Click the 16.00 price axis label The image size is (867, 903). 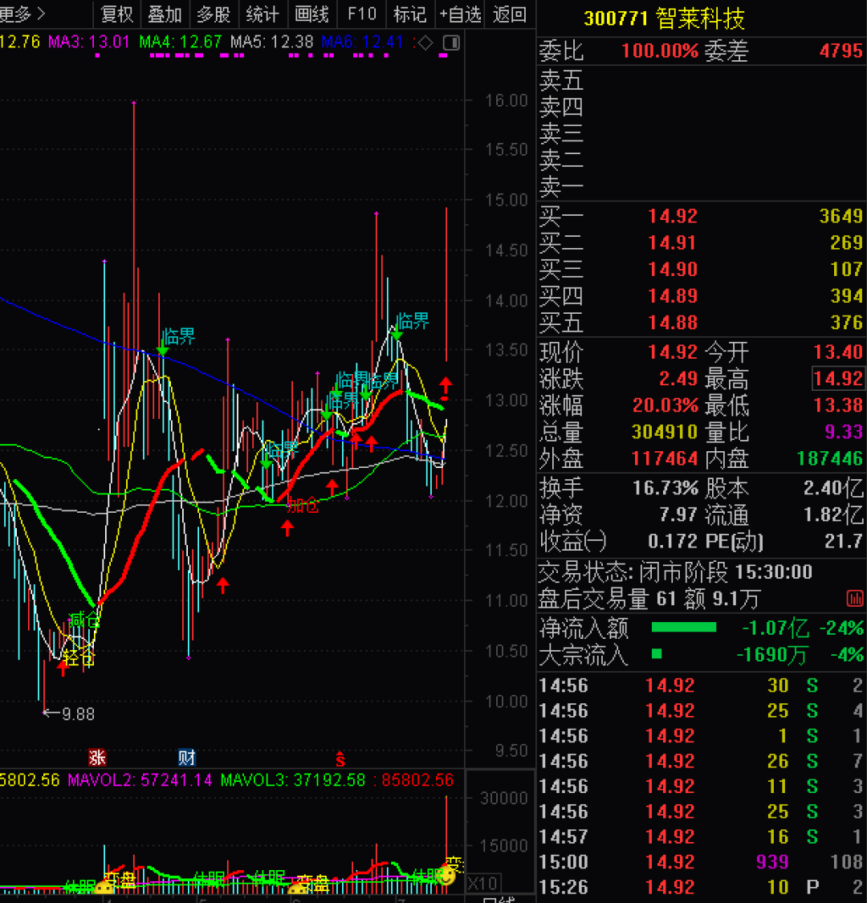507,100
